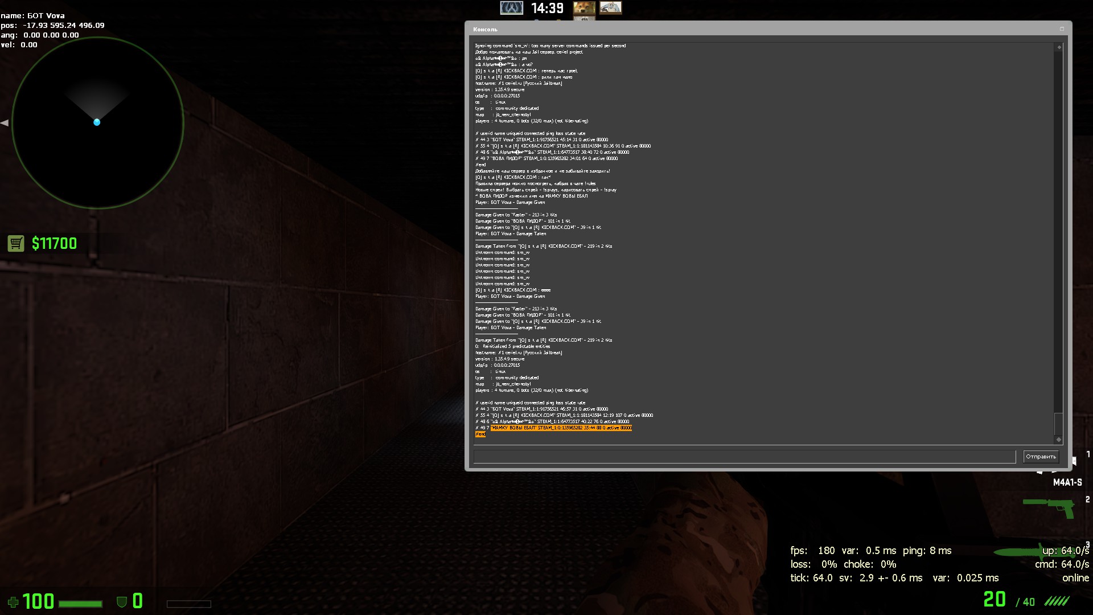Click the green health bar

pos(80,604)
